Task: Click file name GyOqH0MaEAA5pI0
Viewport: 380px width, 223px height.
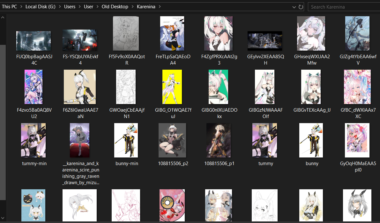Action: (358, 166)
